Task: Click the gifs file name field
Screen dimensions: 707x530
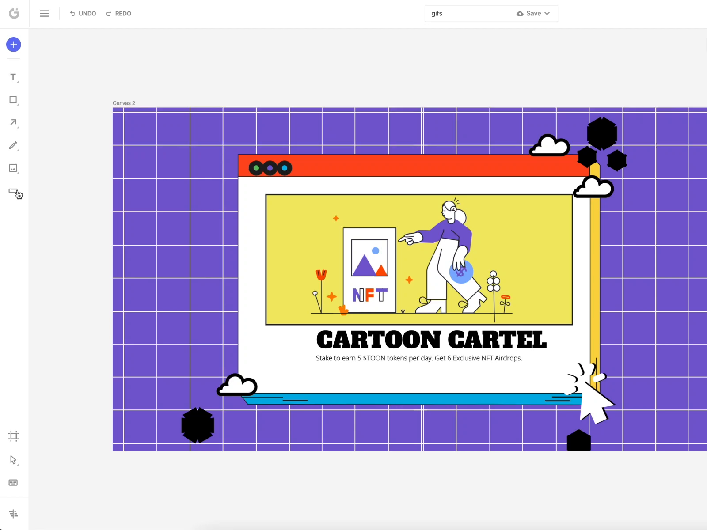Action: pyautogui.click(x=468, y=14)
